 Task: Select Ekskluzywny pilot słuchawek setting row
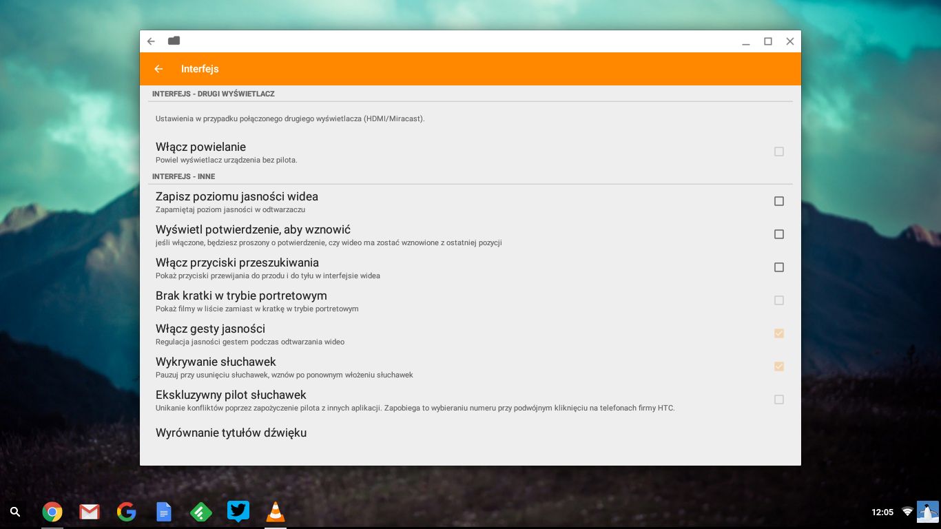(470, 400)
